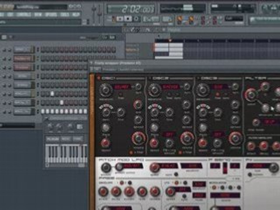Click the 2:02:003 song time display

(x=131, y=9)
